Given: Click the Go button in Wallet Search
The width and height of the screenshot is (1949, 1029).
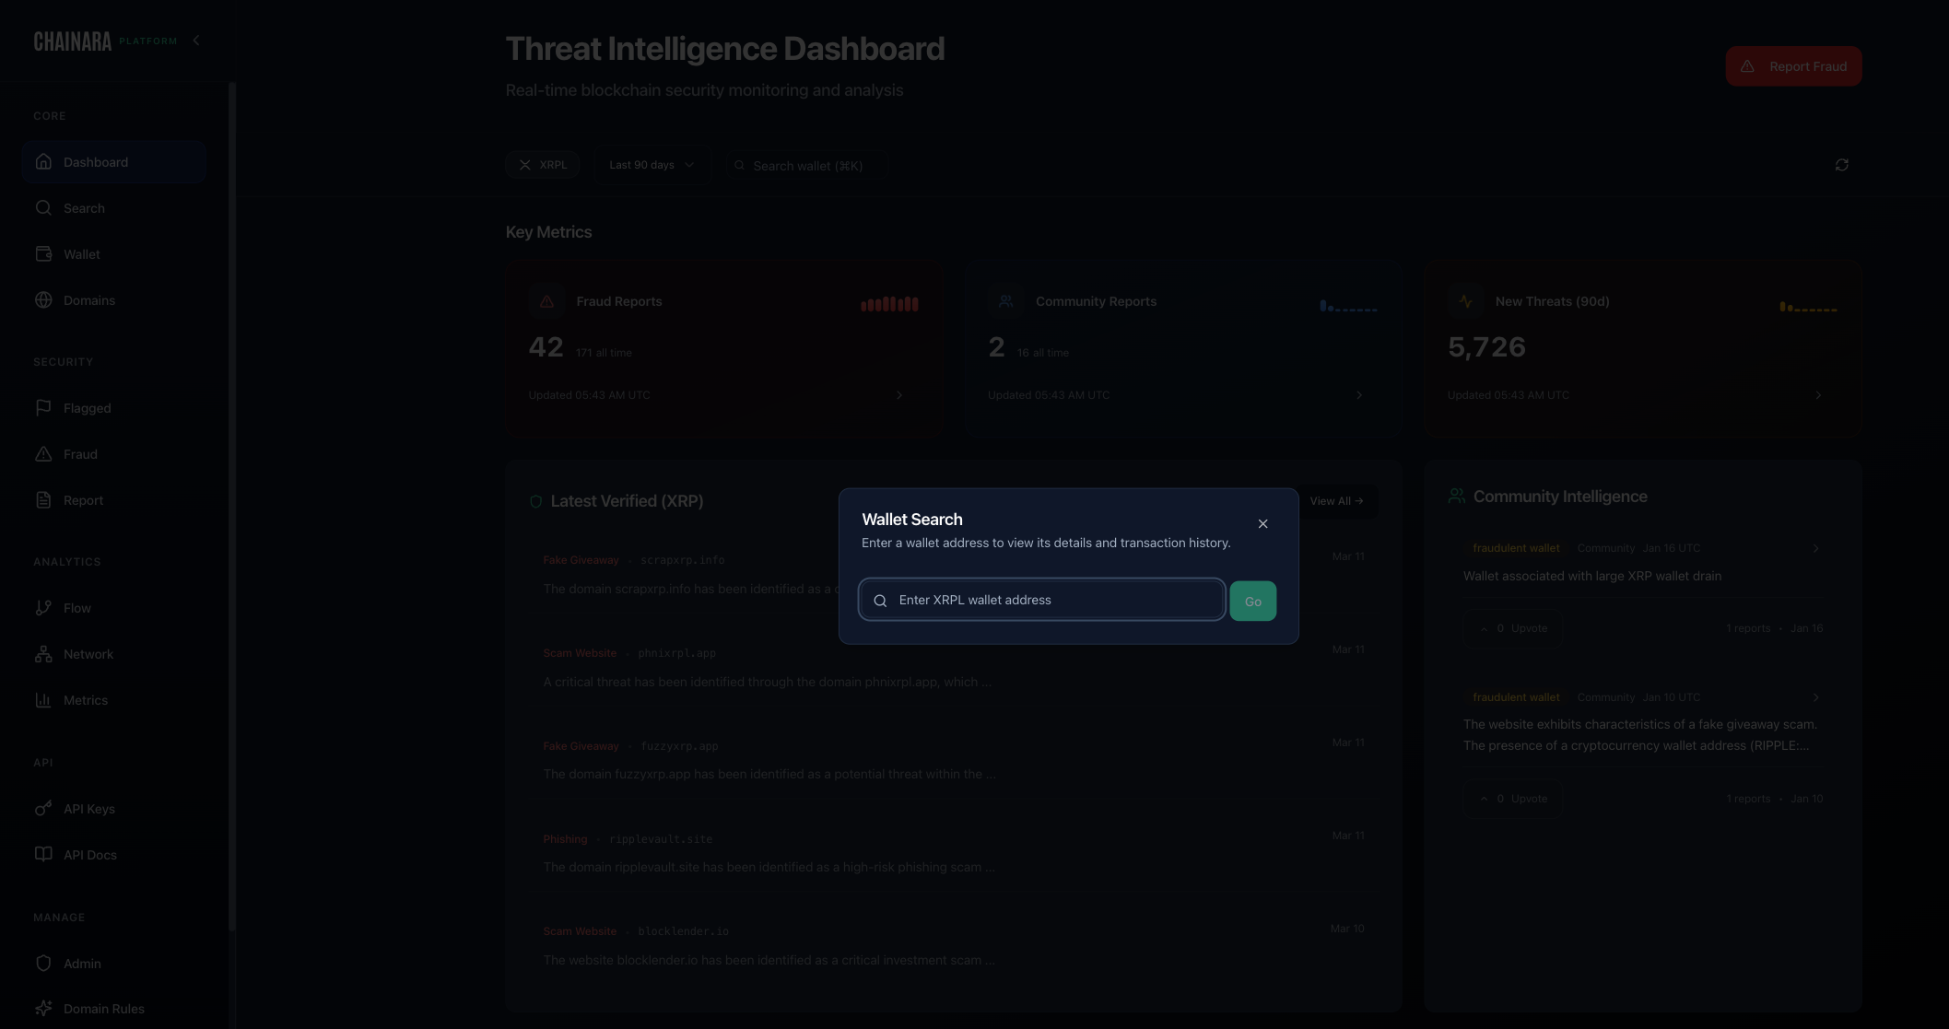Looking at the screenshot, I should [1252, 601].
